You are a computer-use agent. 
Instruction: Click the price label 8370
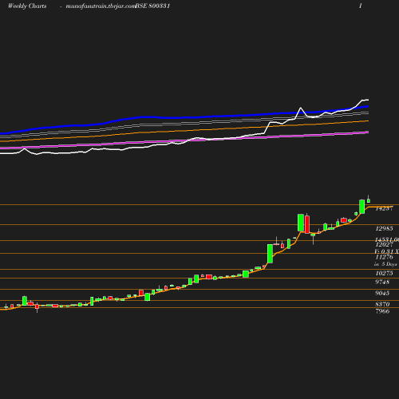point(382,304)
